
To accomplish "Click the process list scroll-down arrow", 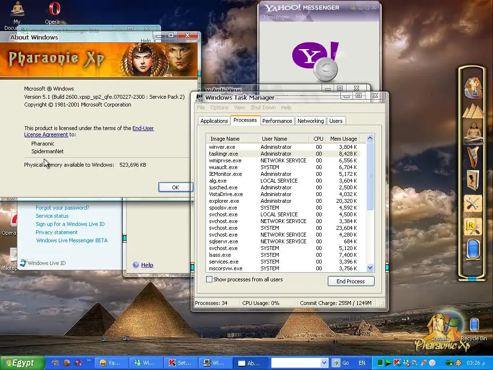I will point(370,268).
